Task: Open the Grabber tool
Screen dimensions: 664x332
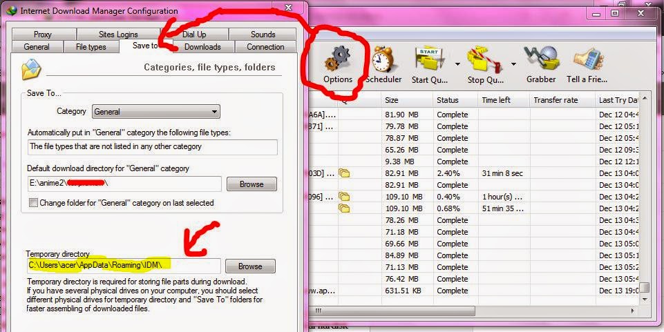Action: tap(541, 59)
